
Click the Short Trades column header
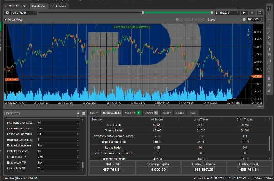245,120
